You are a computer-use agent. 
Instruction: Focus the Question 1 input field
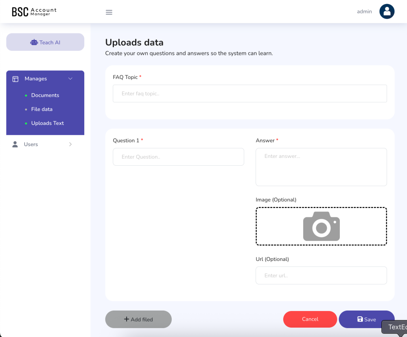[x=178, y=157]
